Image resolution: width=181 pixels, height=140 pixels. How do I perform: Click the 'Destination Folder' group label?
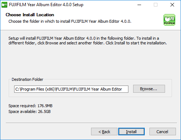pos(27,79)
